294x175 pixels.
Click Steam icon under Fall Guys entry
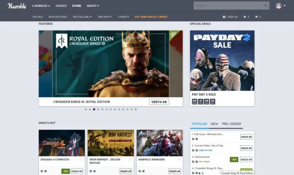(193, 139)
